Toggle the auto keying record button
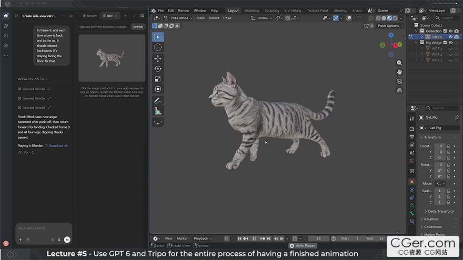This screenshot has width=463, height=260. click(226, 238)
